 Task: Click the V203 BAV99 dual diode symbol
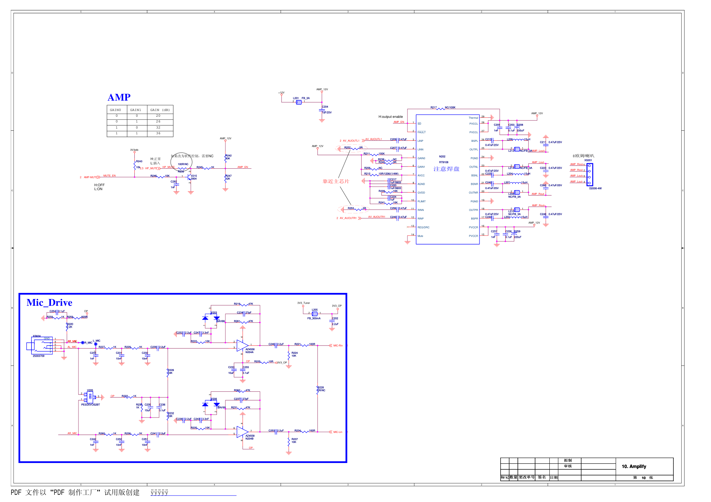(x=211, y=318)
